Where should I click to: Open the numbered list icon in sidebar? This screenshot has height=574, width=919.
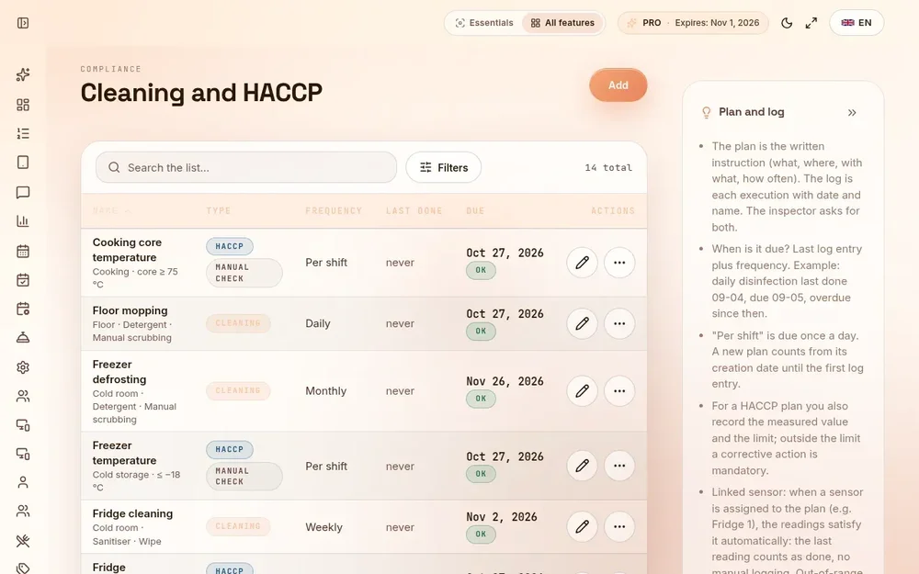[x=23, y=133]
